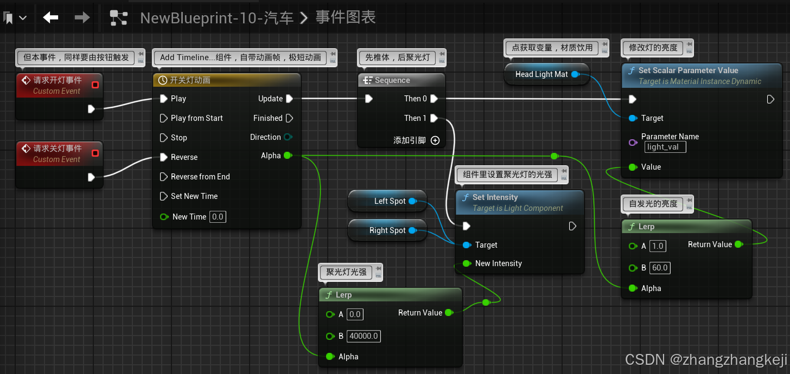Screen dimensions: 790x374
Task: Click the Set New Time exec pin
Action: click(x=164, y=196)
